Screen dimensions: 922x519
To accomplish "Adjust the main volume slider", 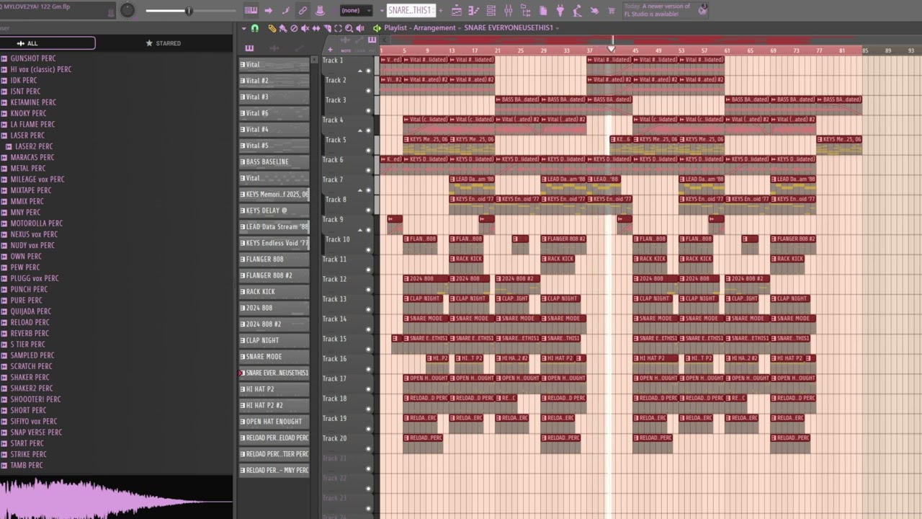I will coord(190,11).
